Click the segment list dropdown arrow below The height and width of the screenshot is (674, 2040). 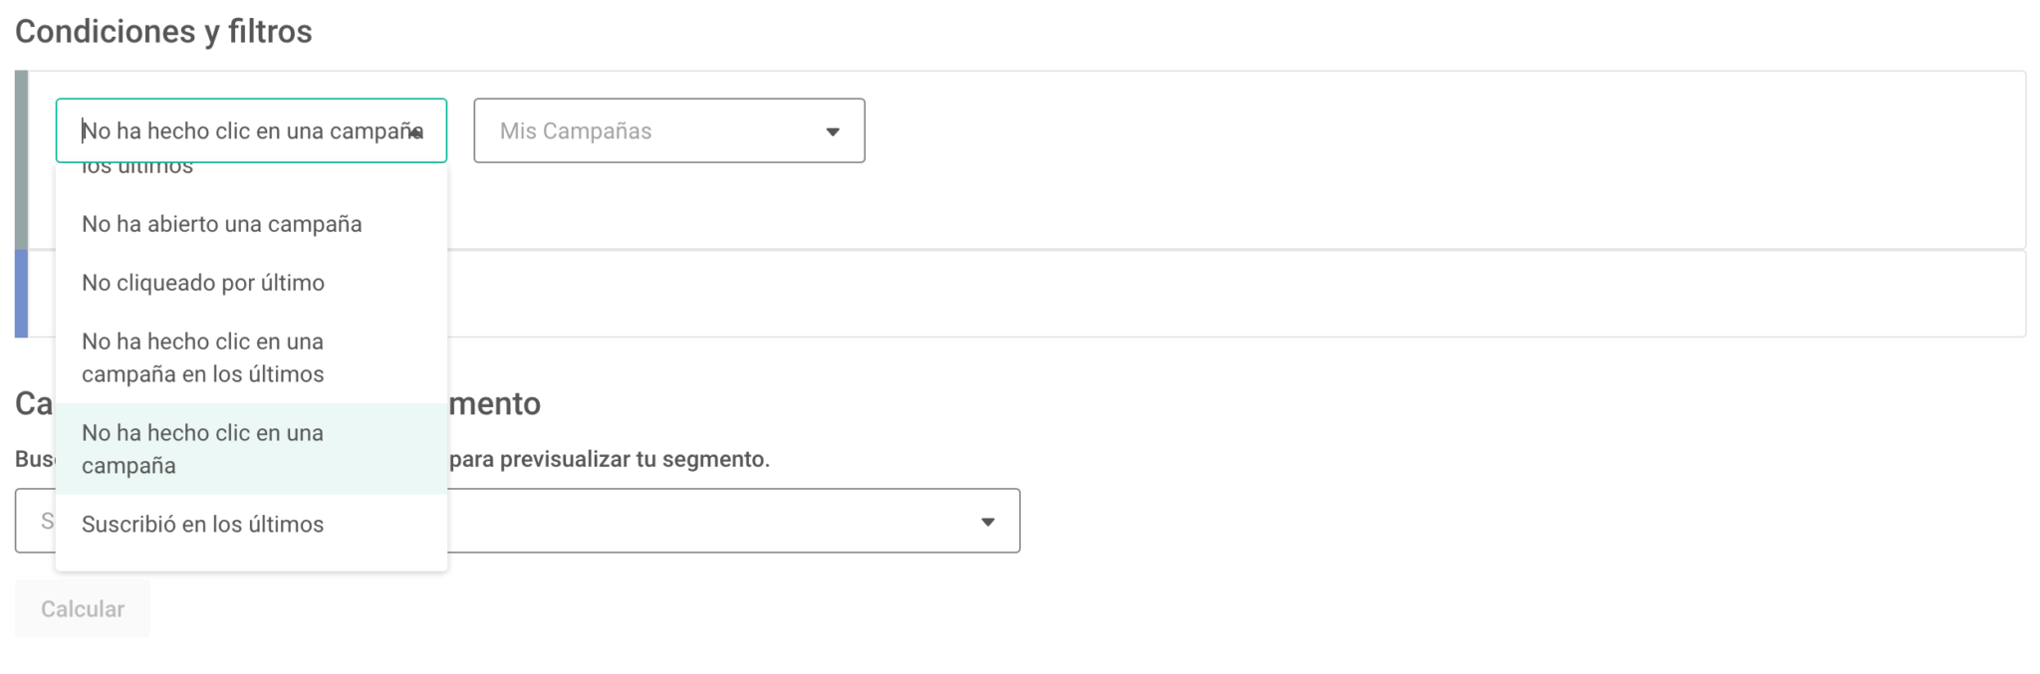[x=987, y=522]
